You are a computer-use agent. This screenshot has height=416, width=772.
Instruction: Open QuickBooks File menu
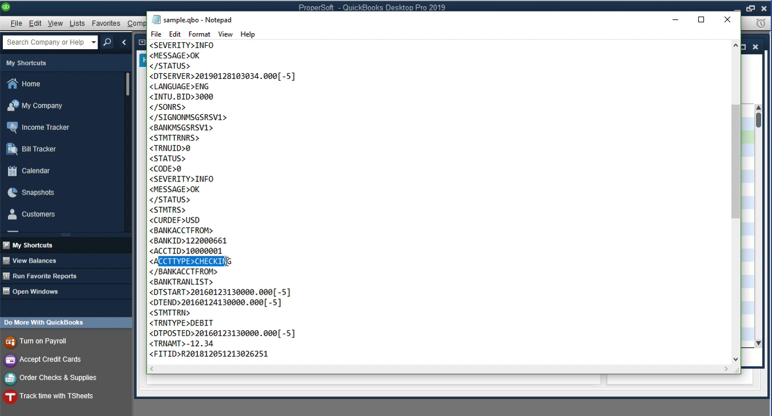pos(16,23)
